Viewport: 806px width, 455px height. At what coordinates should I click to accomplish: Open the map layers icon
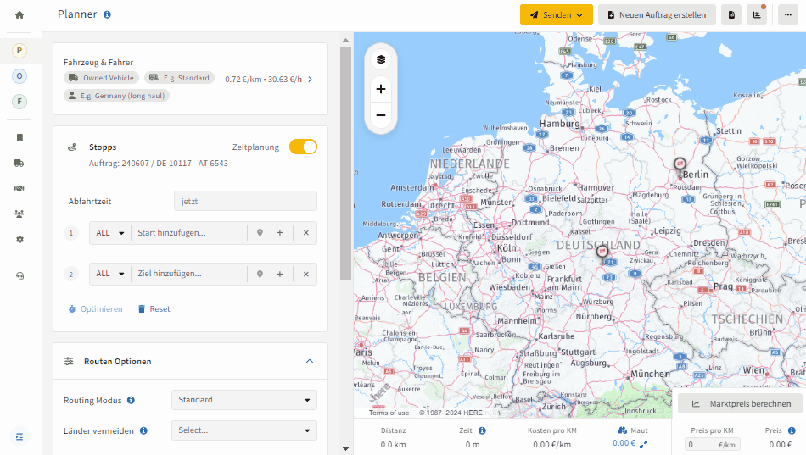(381, 59)
